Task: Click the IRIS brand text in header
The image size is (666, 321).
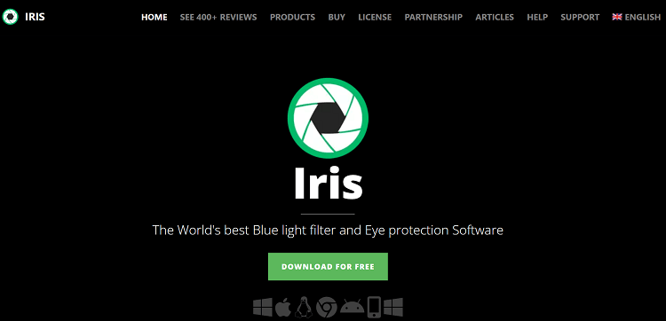Action: [x=35, y=17]
